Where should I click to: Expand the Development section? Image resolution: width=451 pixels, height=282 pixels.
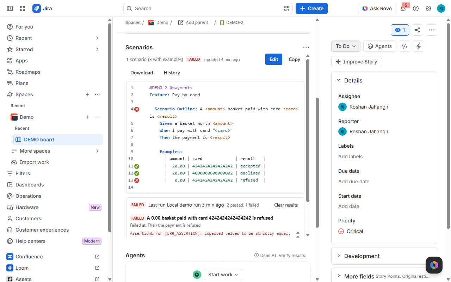point(339,256)
